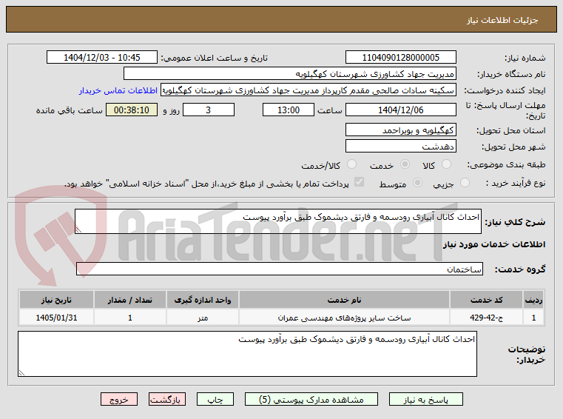Select the جزیی purchase type radio

tap(465, 183)
